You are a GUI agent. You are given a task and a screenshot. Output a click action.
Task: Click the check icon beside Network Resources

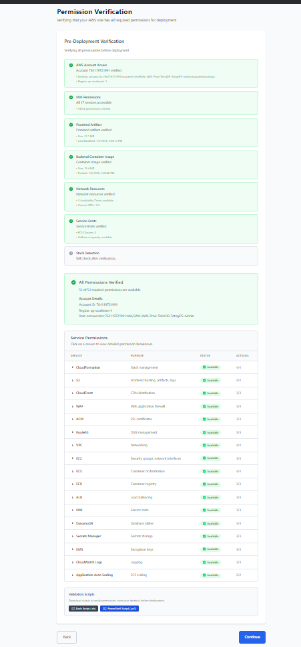pos(71,189)
